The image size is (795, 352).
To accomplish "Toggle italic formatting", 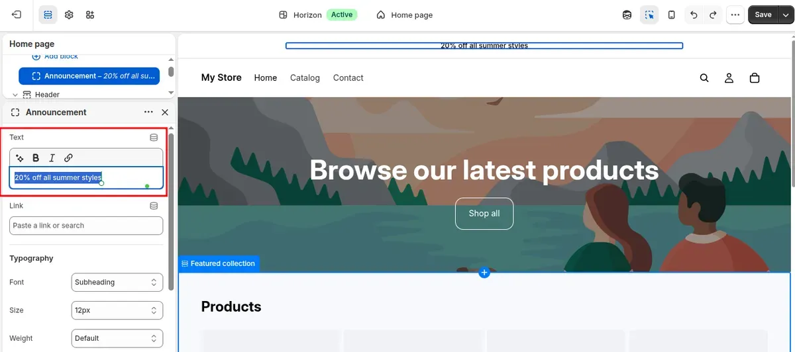I will 52,157.
